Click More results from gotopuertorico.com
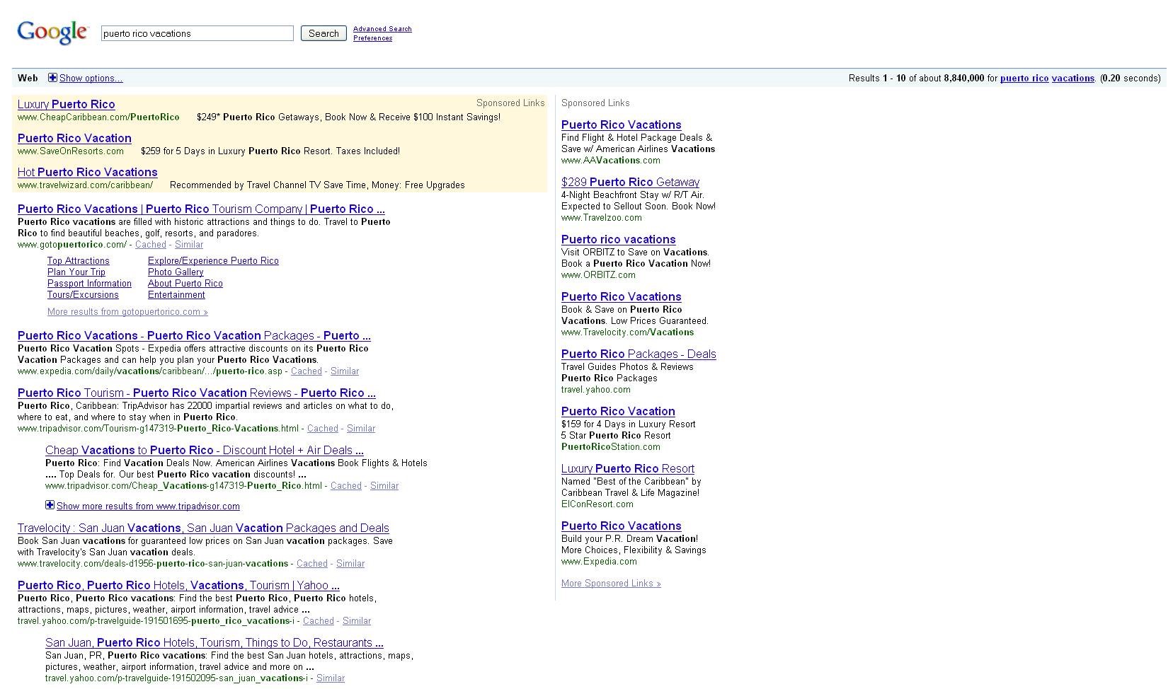 tap(127, 312)
